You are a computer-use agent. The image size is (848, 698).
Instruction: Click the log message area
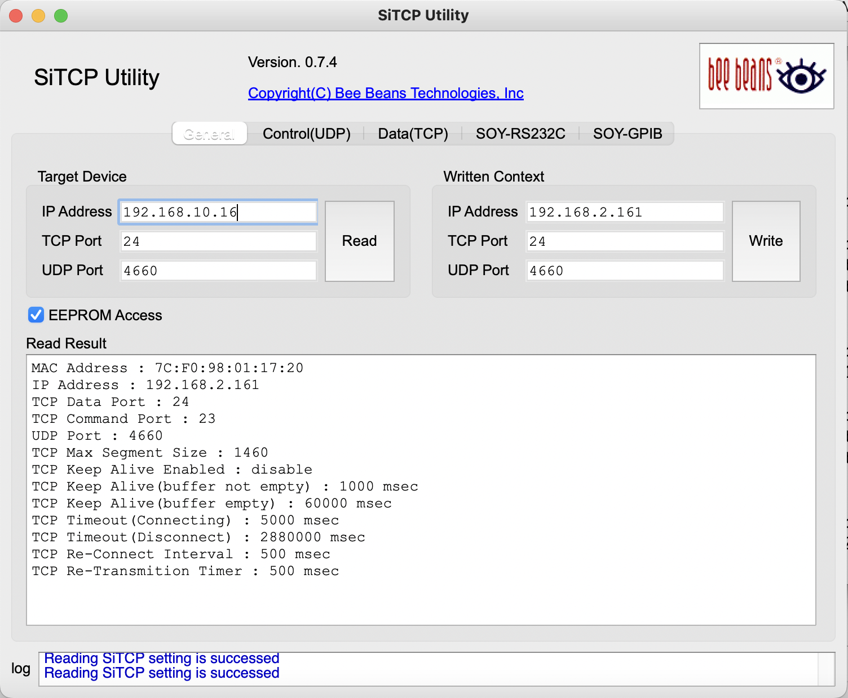429,669
